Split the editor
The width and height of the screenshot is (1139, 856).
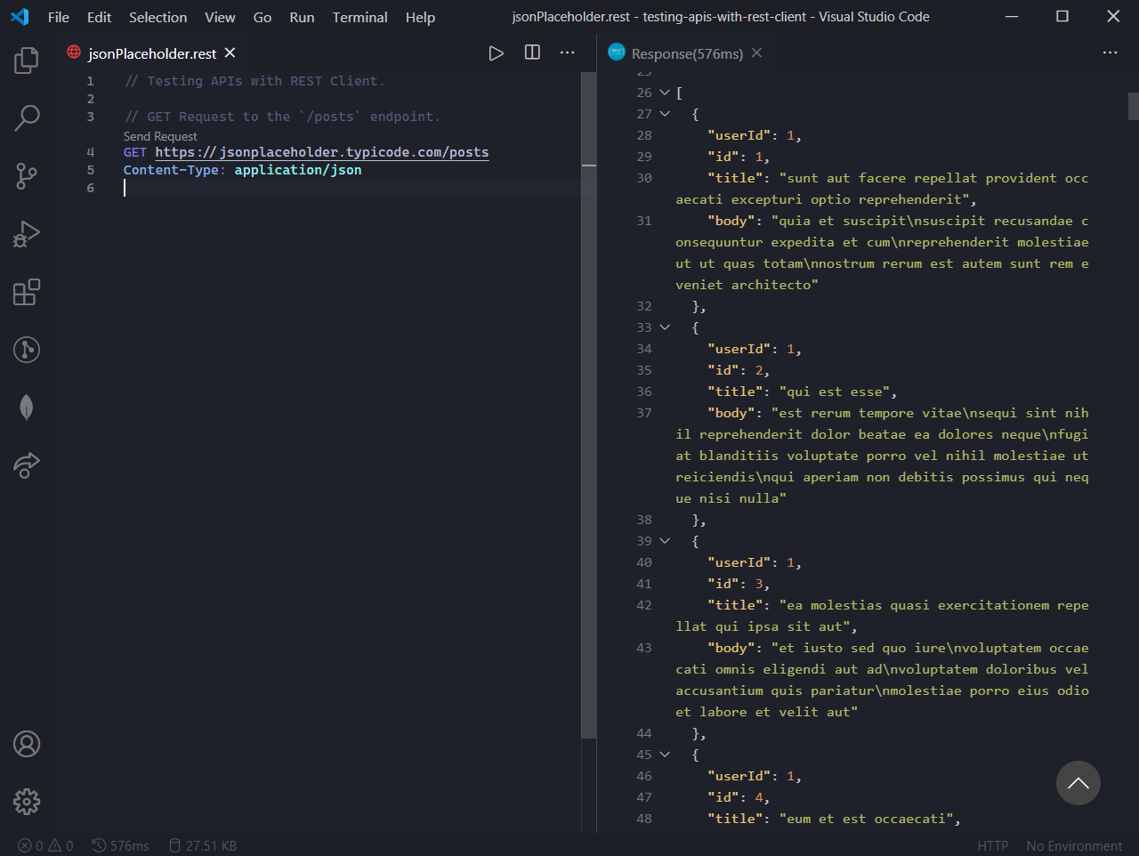pyautogui.click(x=531, y=52)
